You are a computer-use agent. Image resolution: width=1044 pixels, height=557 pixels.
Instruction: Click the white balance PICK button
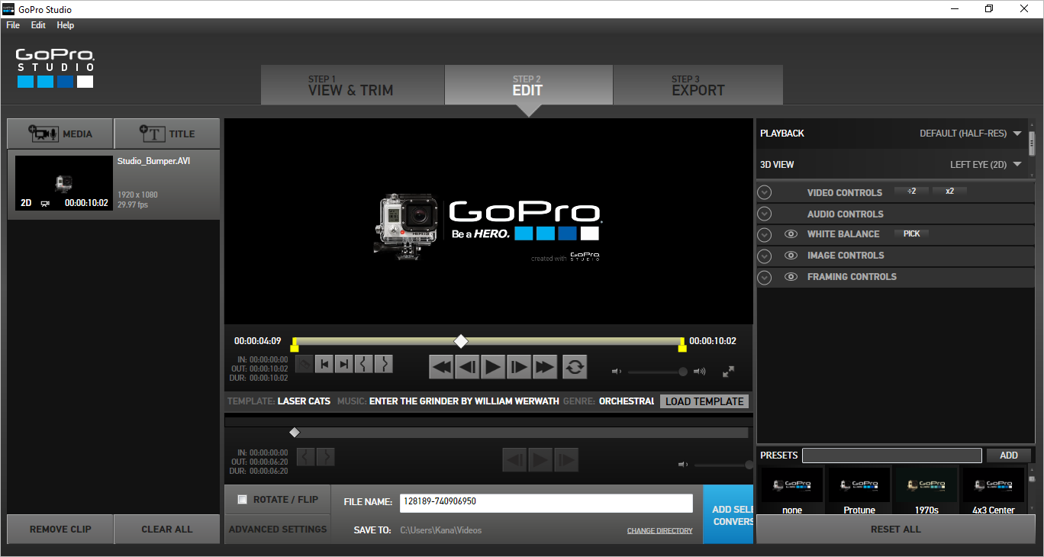pyautogui.click(x=911, y=234)
